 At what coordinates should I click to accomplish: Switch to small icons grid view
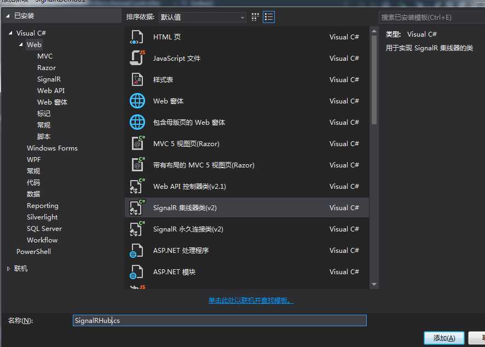255,17
